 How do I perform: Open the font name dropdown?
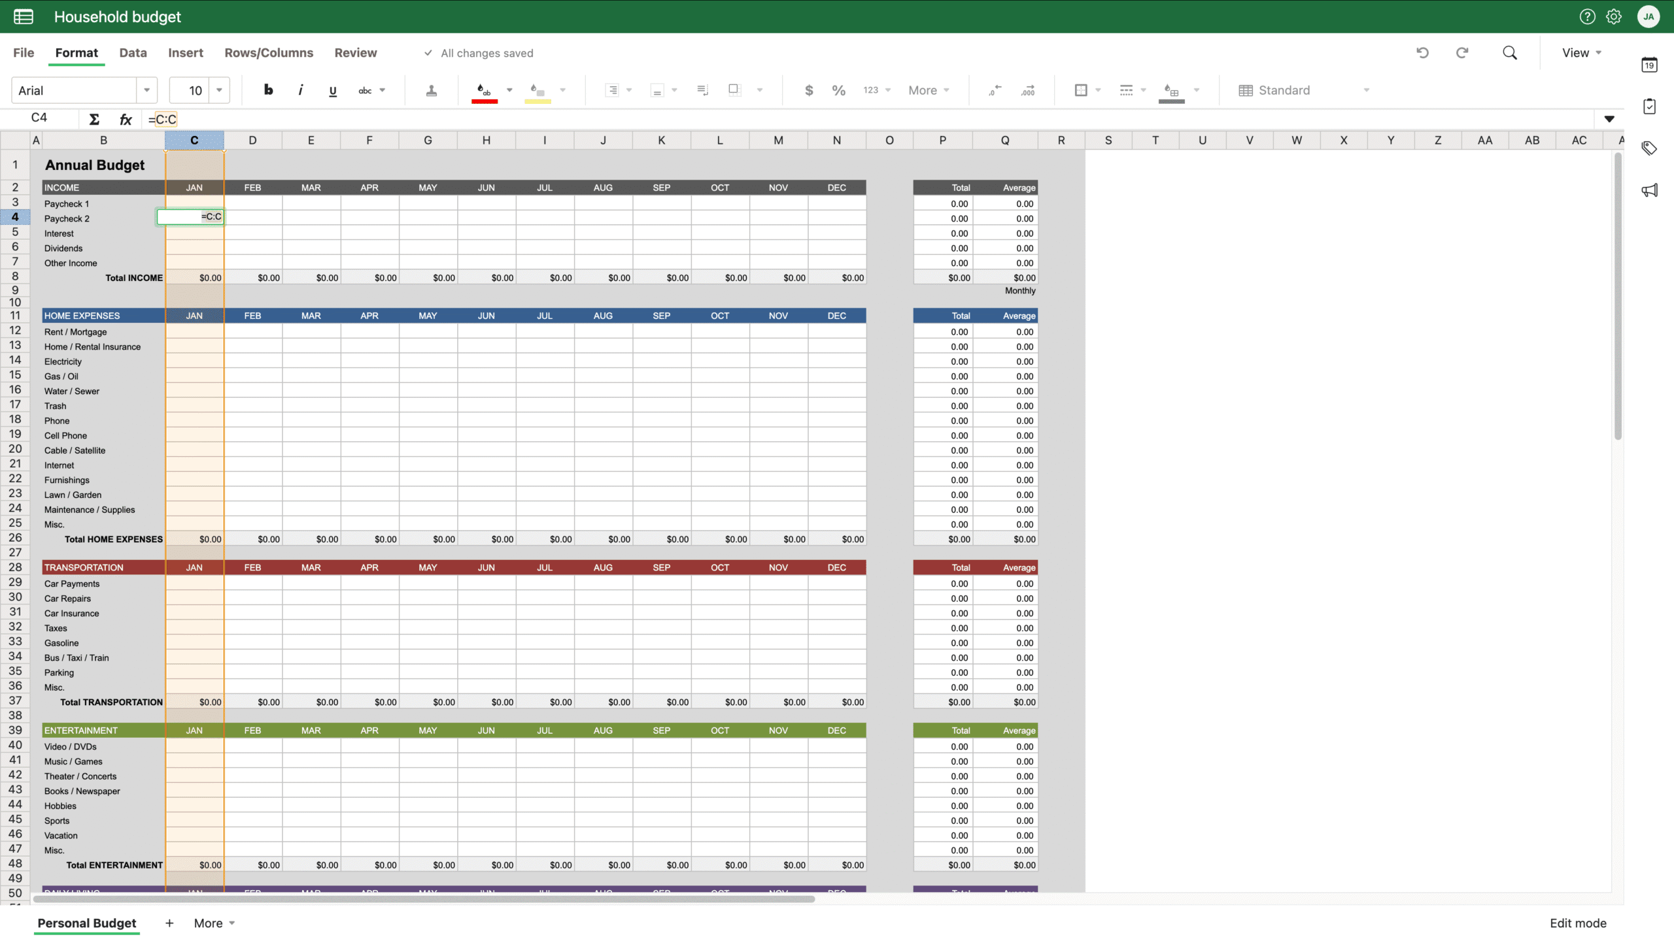click(146, 90)
